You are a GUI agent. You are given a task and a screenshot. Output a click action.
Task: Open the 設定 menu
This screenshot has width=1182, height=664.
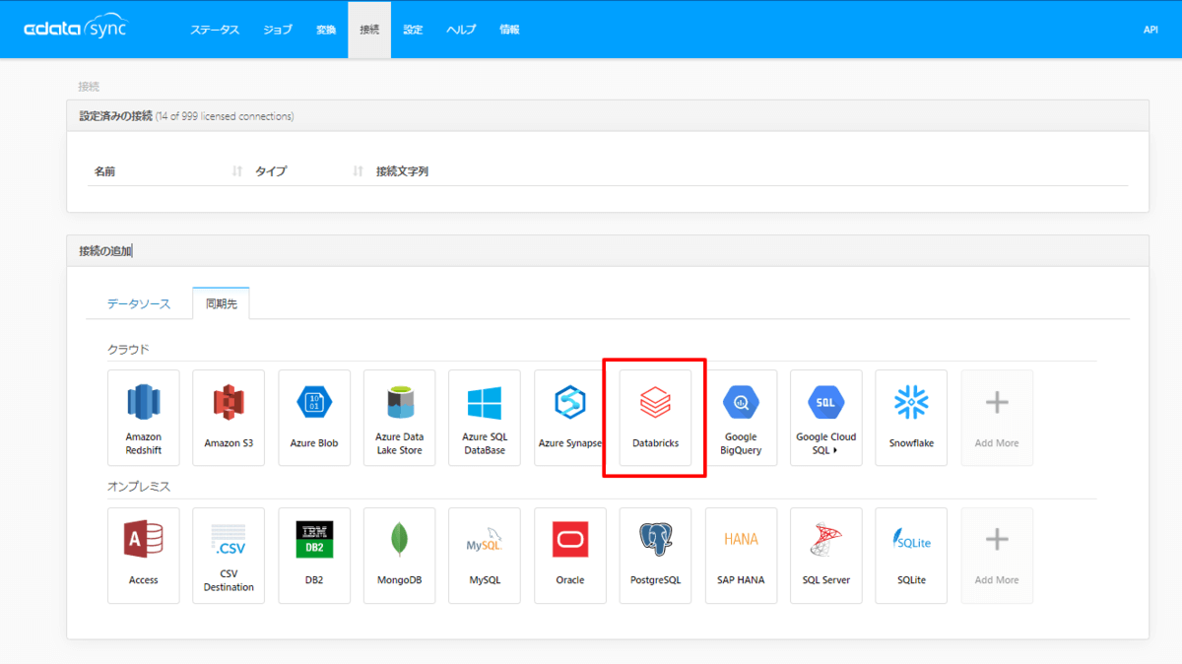pyautogui.click(x=413, y=30)
